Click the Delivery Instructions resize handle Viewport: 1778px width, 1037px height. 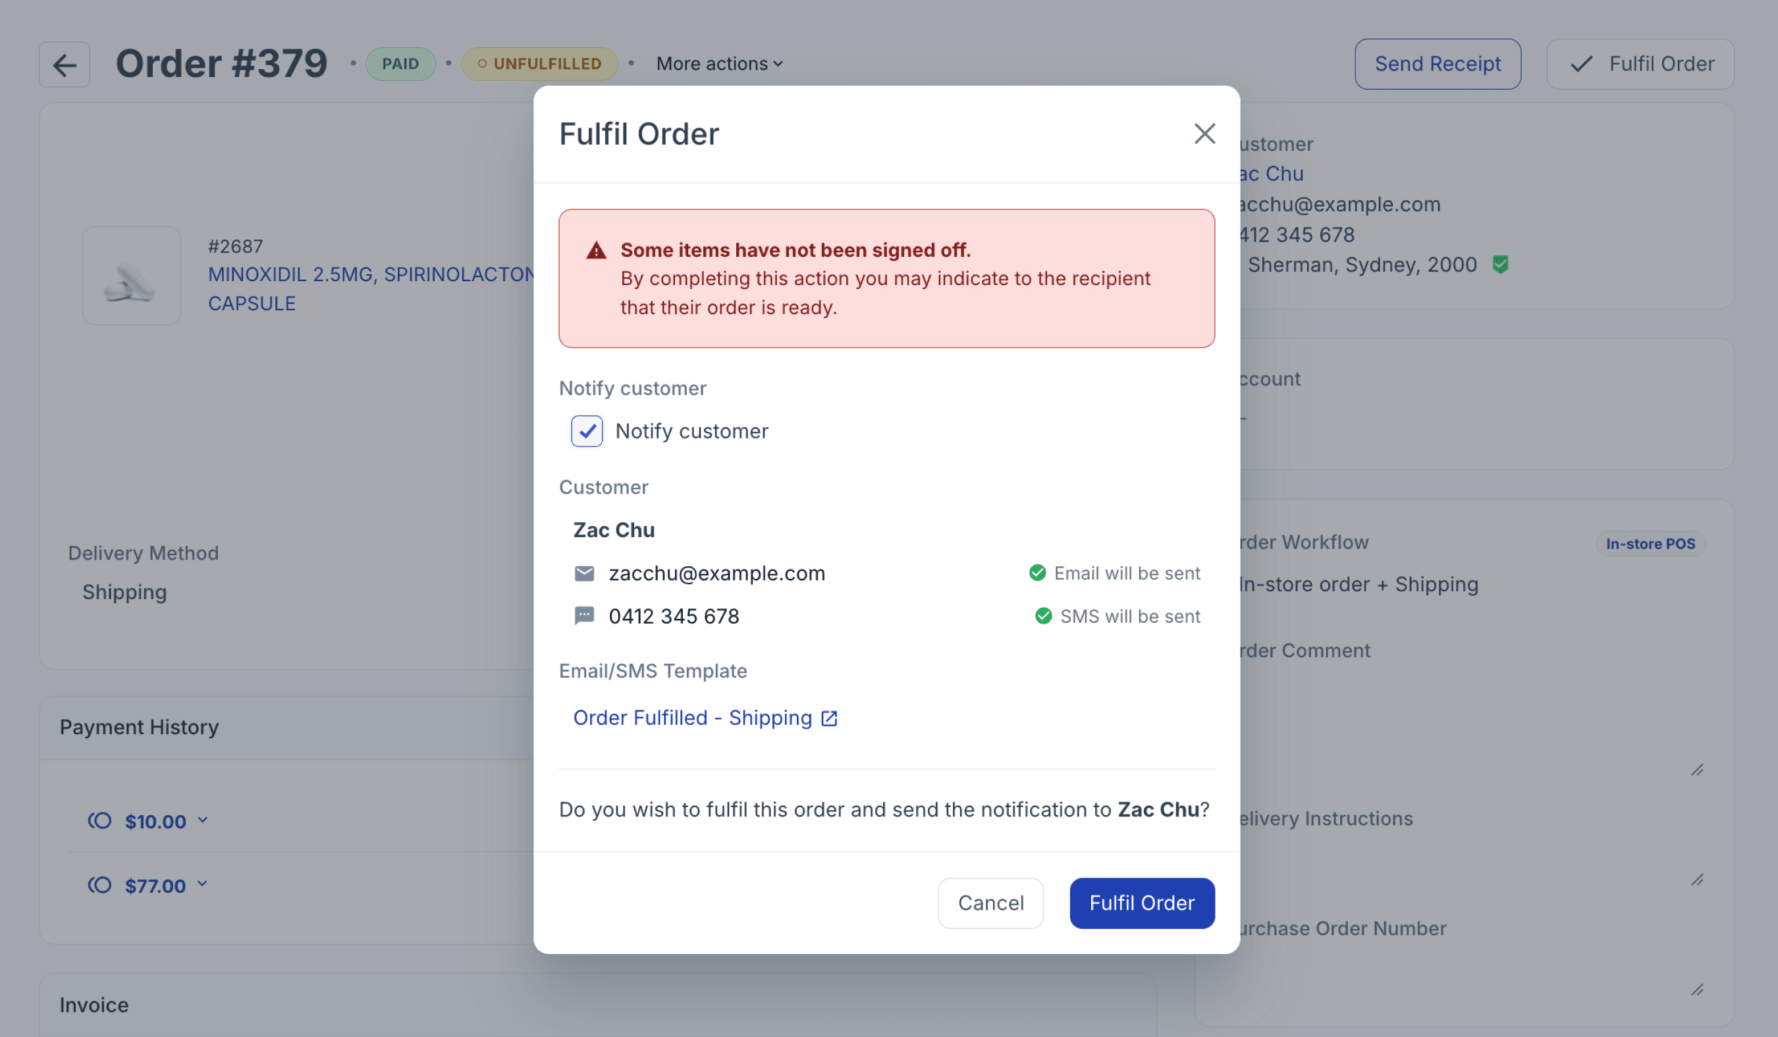[x=1697, y=880]
